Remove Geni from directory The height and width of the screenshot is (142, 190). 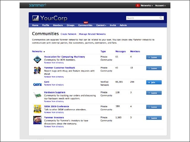[54, 85]
